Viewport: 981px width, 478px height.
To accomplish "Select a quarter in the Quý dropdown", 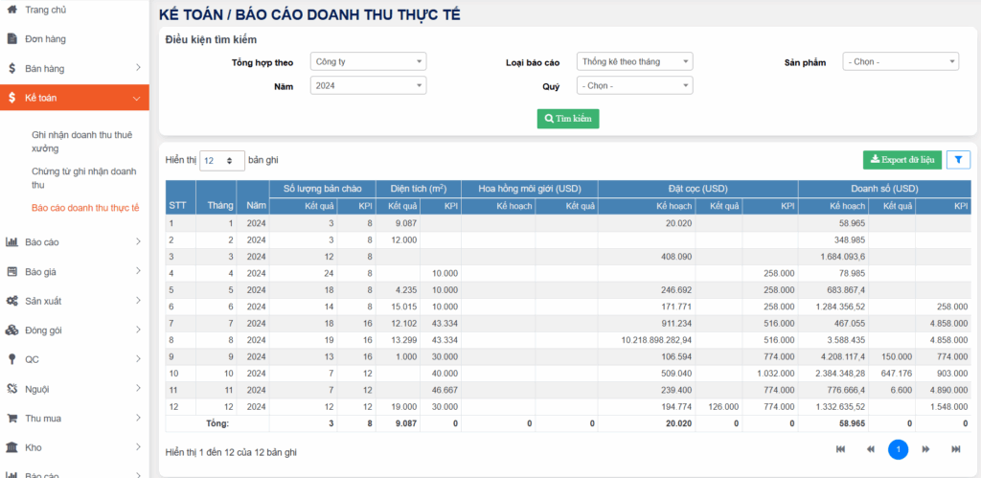I will pos(634,85).
